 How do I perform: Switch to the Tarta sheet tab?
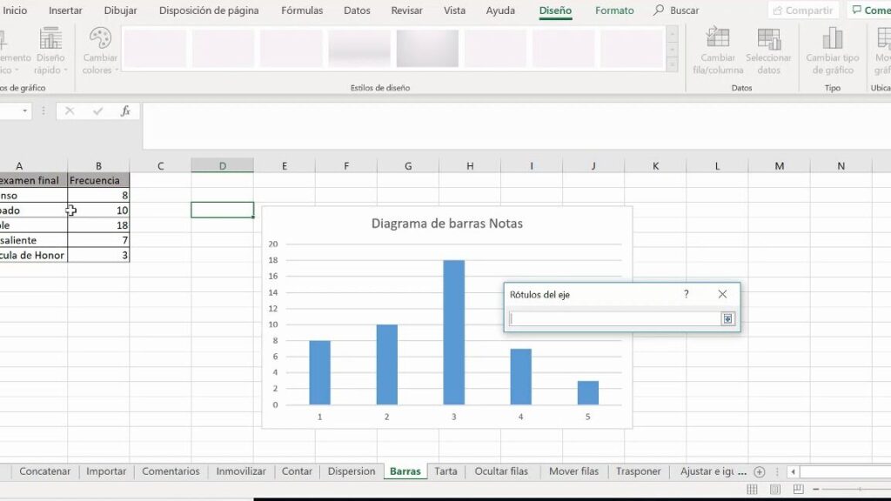coord(445,471)
